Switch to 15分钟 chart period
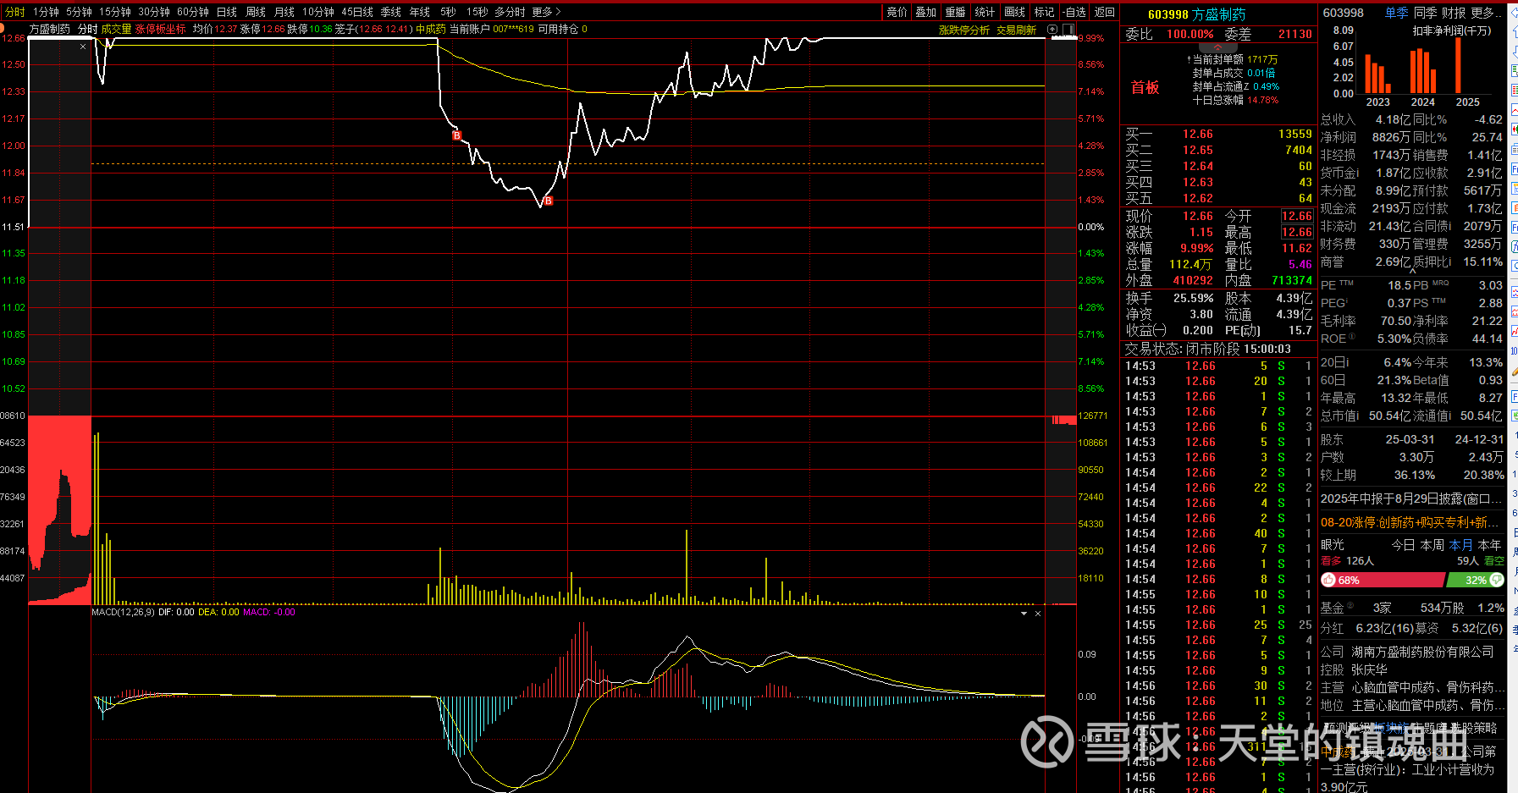 (x=114, y=12)
